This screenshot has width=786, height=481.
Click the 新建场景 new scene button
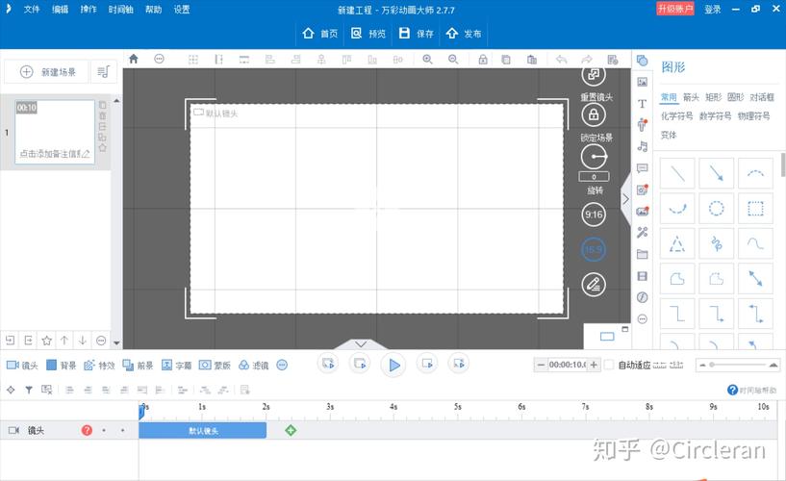(x=46, y=72)
